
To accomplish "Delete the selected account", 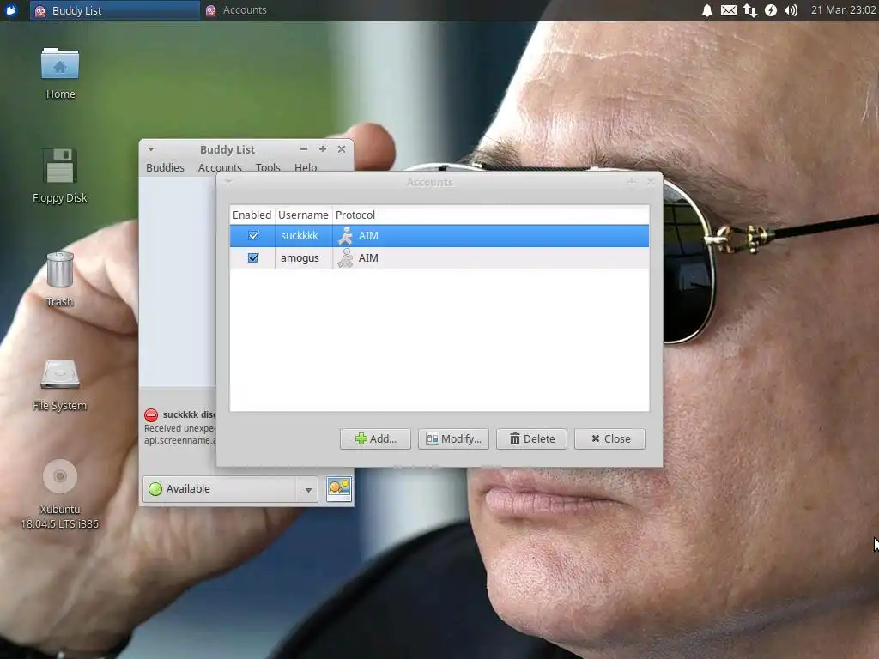I will (531, 438).
